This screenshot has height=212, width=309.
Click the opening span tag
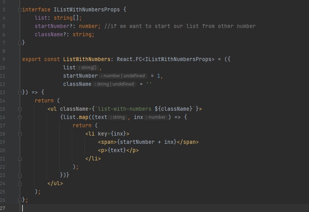(107, 142)
